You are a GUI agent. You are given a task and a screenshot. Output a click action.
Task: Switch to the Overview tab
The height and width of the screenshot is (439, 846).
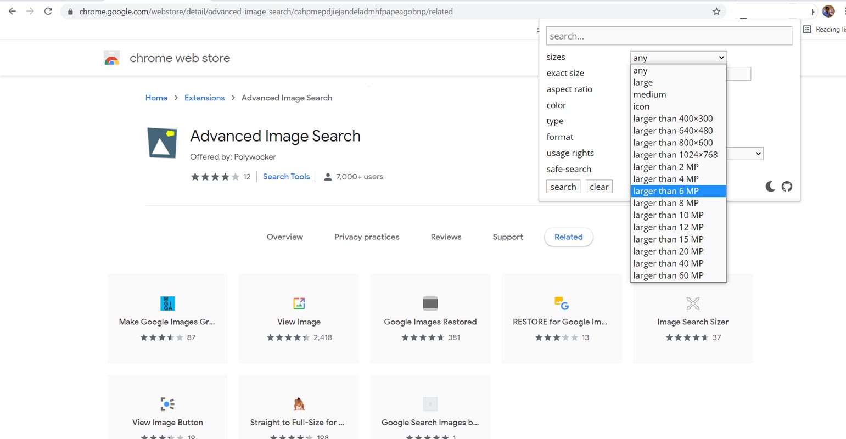(x=285, y=237)
